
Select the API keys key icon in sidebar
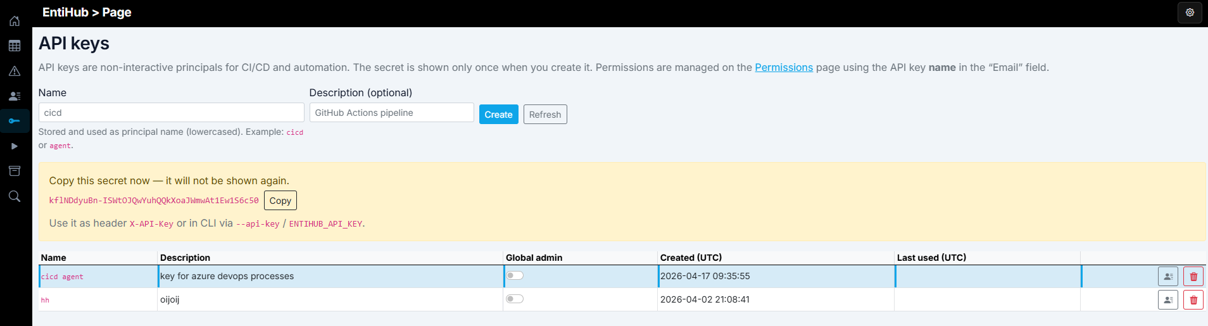coord(15,121)
